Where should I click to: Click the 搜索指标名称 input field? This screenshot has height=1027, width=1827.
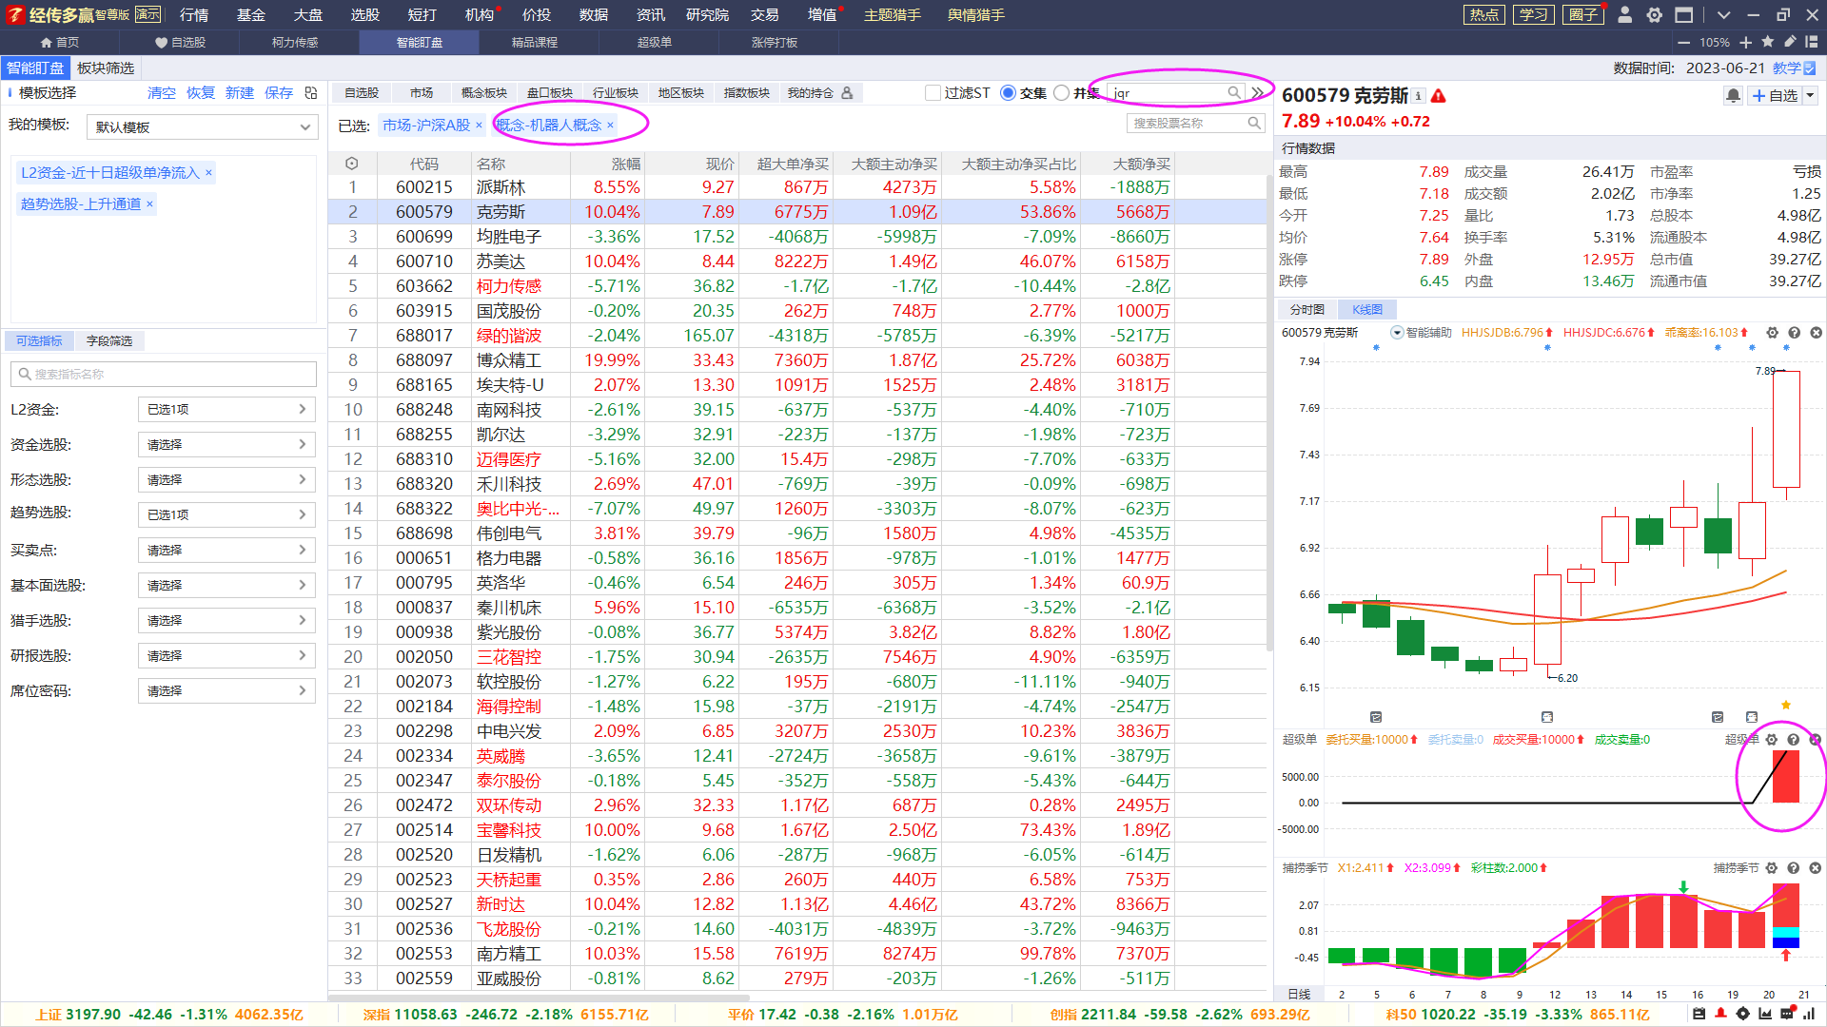pyautogui.click(x=164, y=374)
